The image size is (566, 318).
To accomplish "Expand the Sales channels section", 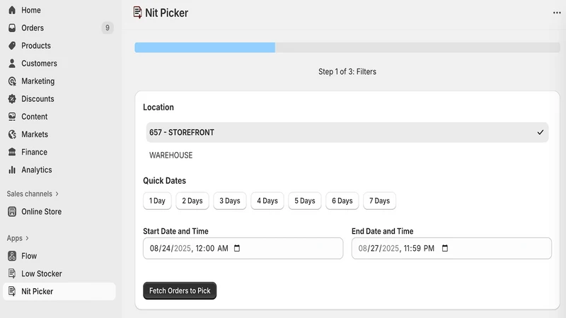I will tap(33, 194).
